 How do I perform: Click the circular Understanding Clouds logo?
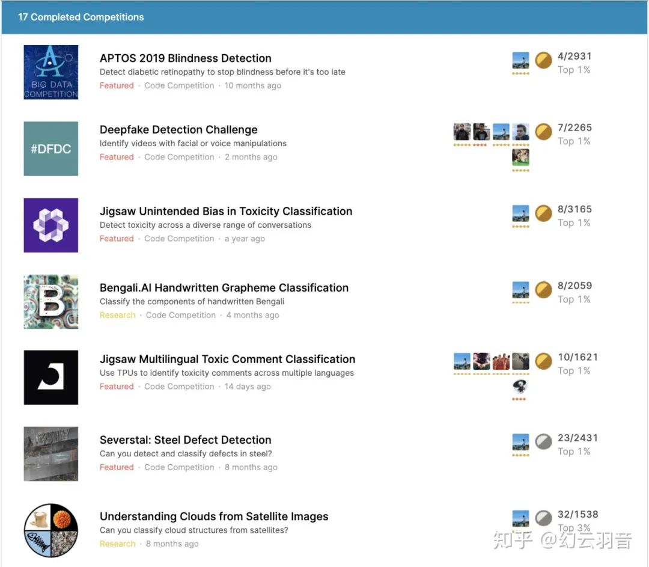(x=51, y=530)
